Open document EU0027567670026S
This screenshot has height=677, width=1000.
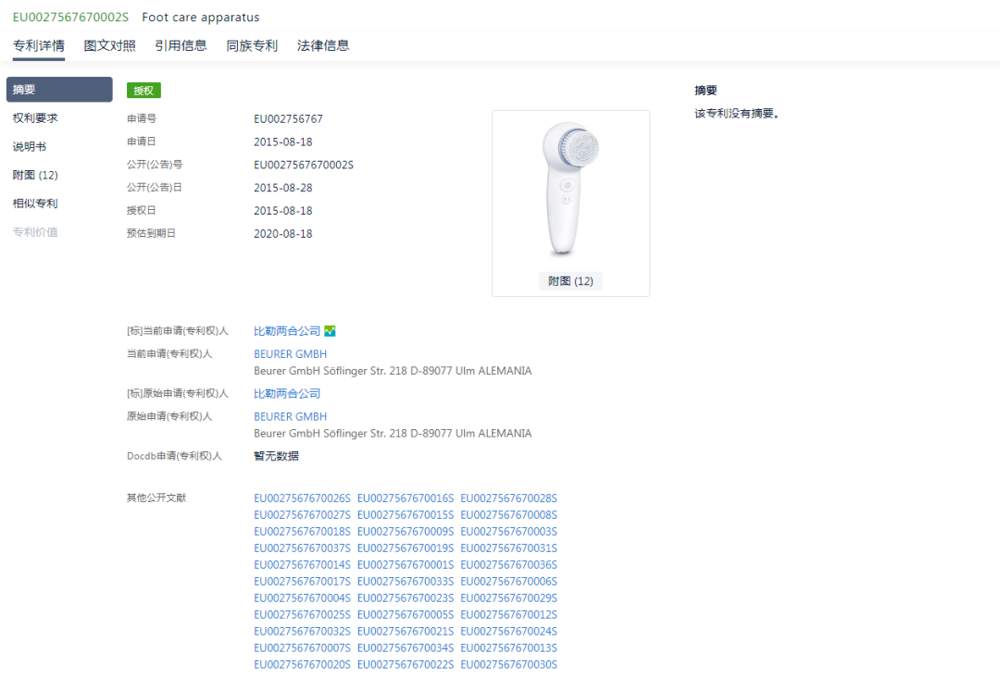tap(302, 498)
